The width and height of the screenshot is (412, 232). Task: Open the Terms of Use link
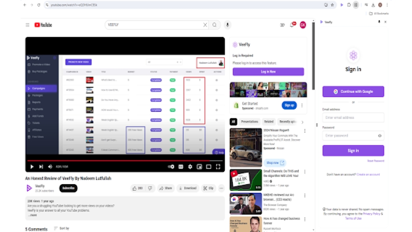(353, 218)
